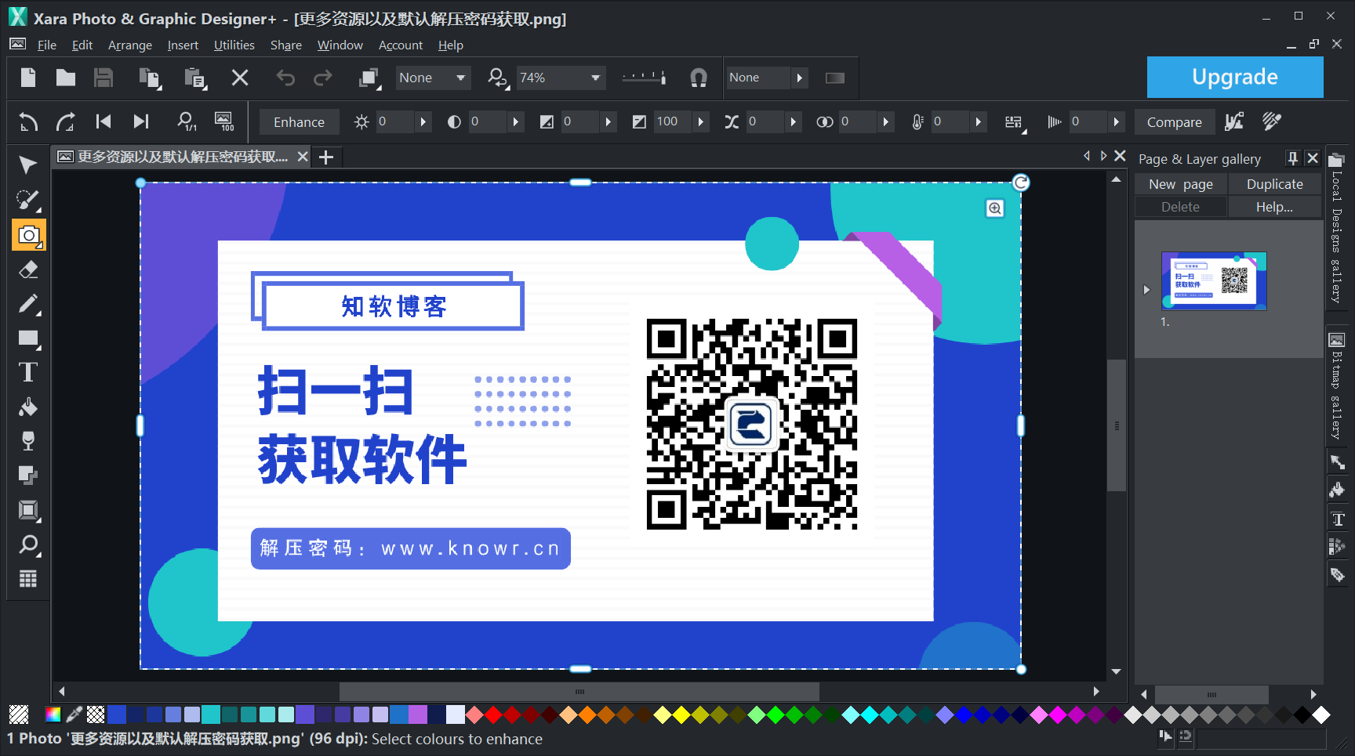This screenshot has height=756, width=1355.
Task: Add new document tab with plus
Action: point(326,157)
